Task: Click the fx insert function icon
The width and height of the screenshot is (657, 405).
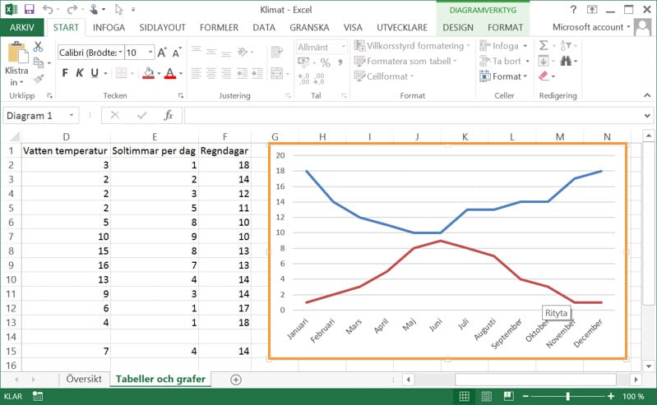Action: pos(169,115)
